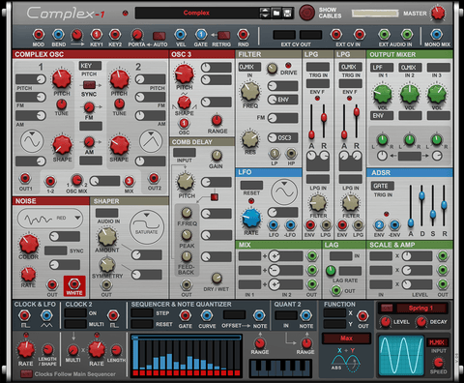The width and height of the screenshot is (464, 383).
Task: Click the Spring reverb DECAY knob
Action: click(420, 321)
